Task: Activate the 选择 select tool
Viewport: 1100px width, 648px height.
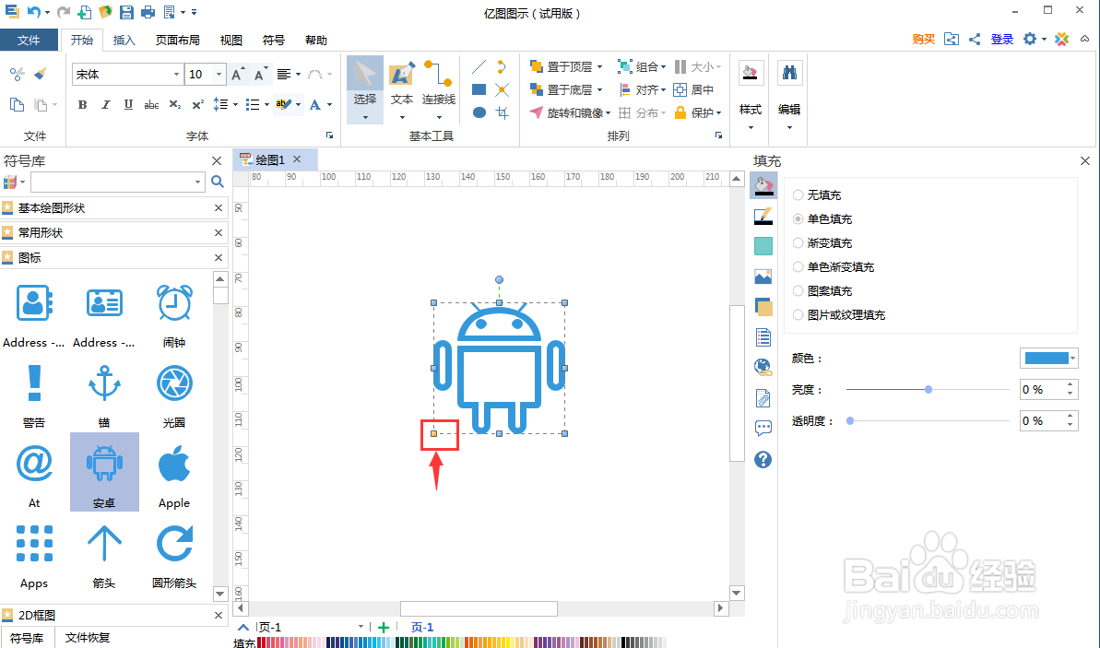Action: pos(365,88)
